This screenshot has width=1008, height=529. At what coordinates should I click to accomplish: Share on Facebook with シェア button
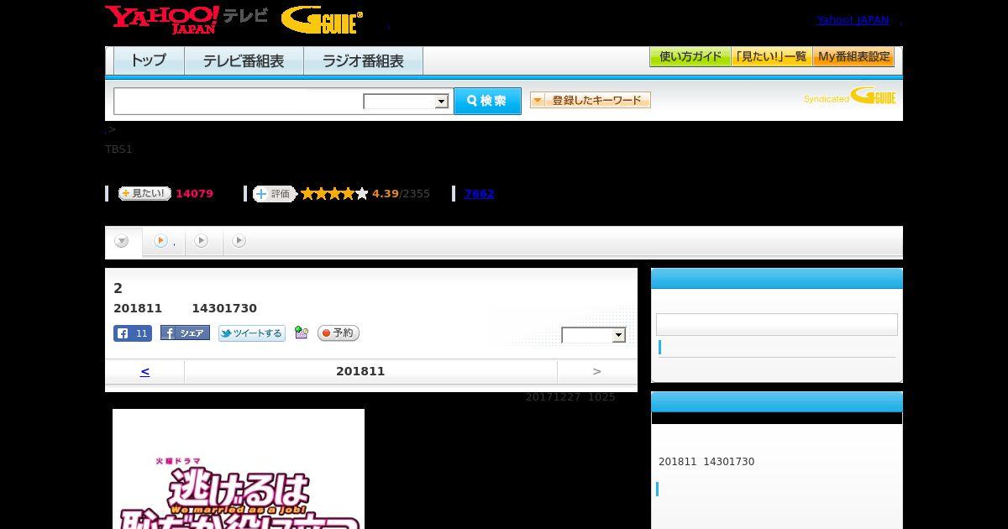coord(185,333)
